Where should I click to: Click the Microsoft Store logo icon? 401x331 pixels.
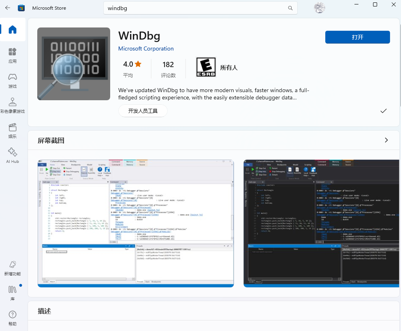click(21, 8)
